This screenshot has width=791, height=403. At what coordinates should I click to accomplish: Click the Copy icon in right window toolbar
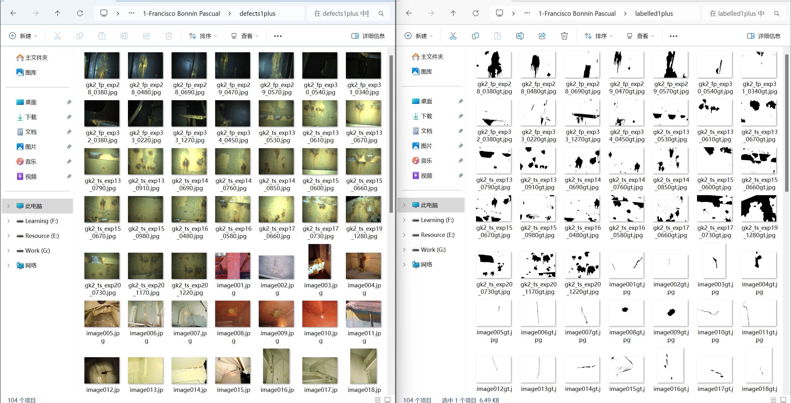[475, 36]
